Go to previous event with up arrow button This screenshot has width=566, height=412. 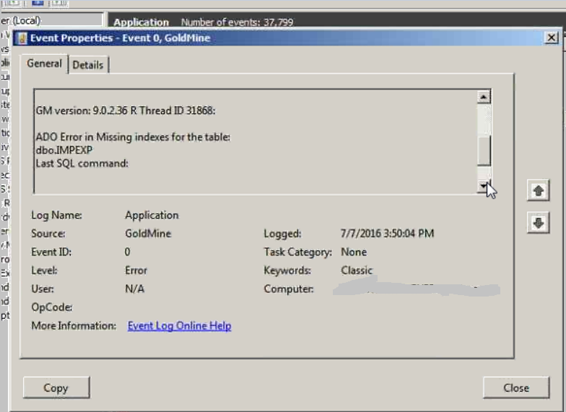point(537,191)
